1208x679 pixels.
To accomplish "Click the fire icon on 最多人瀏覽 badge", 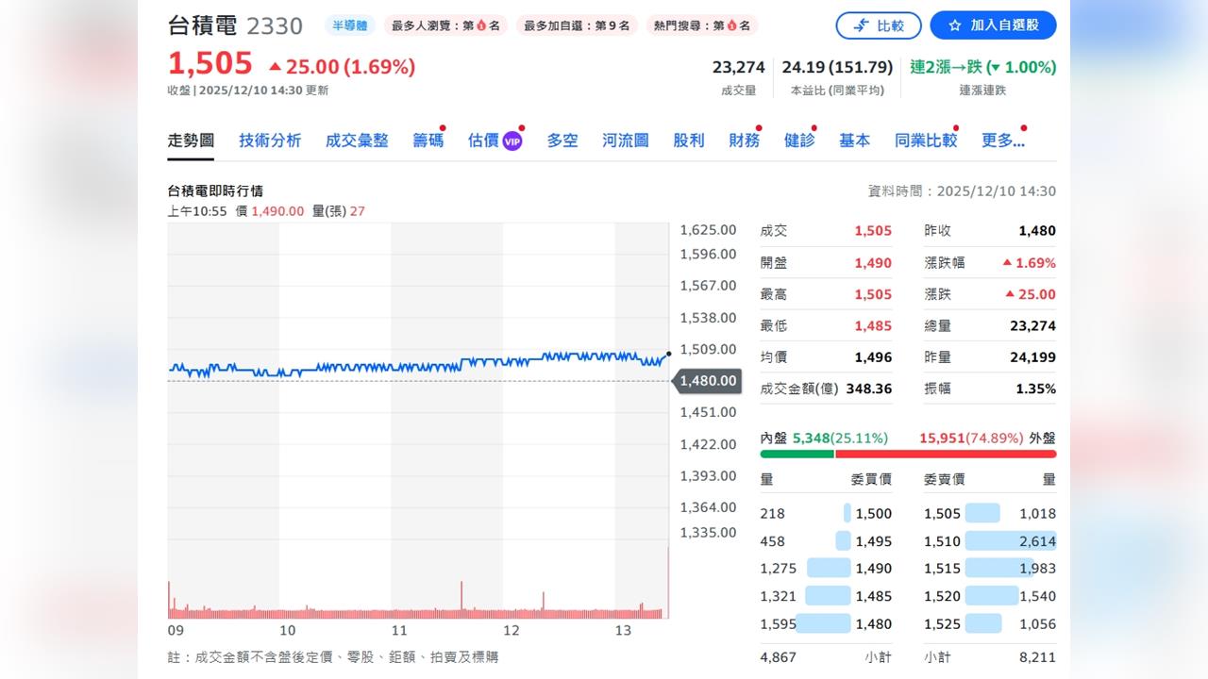I will 480,25.
